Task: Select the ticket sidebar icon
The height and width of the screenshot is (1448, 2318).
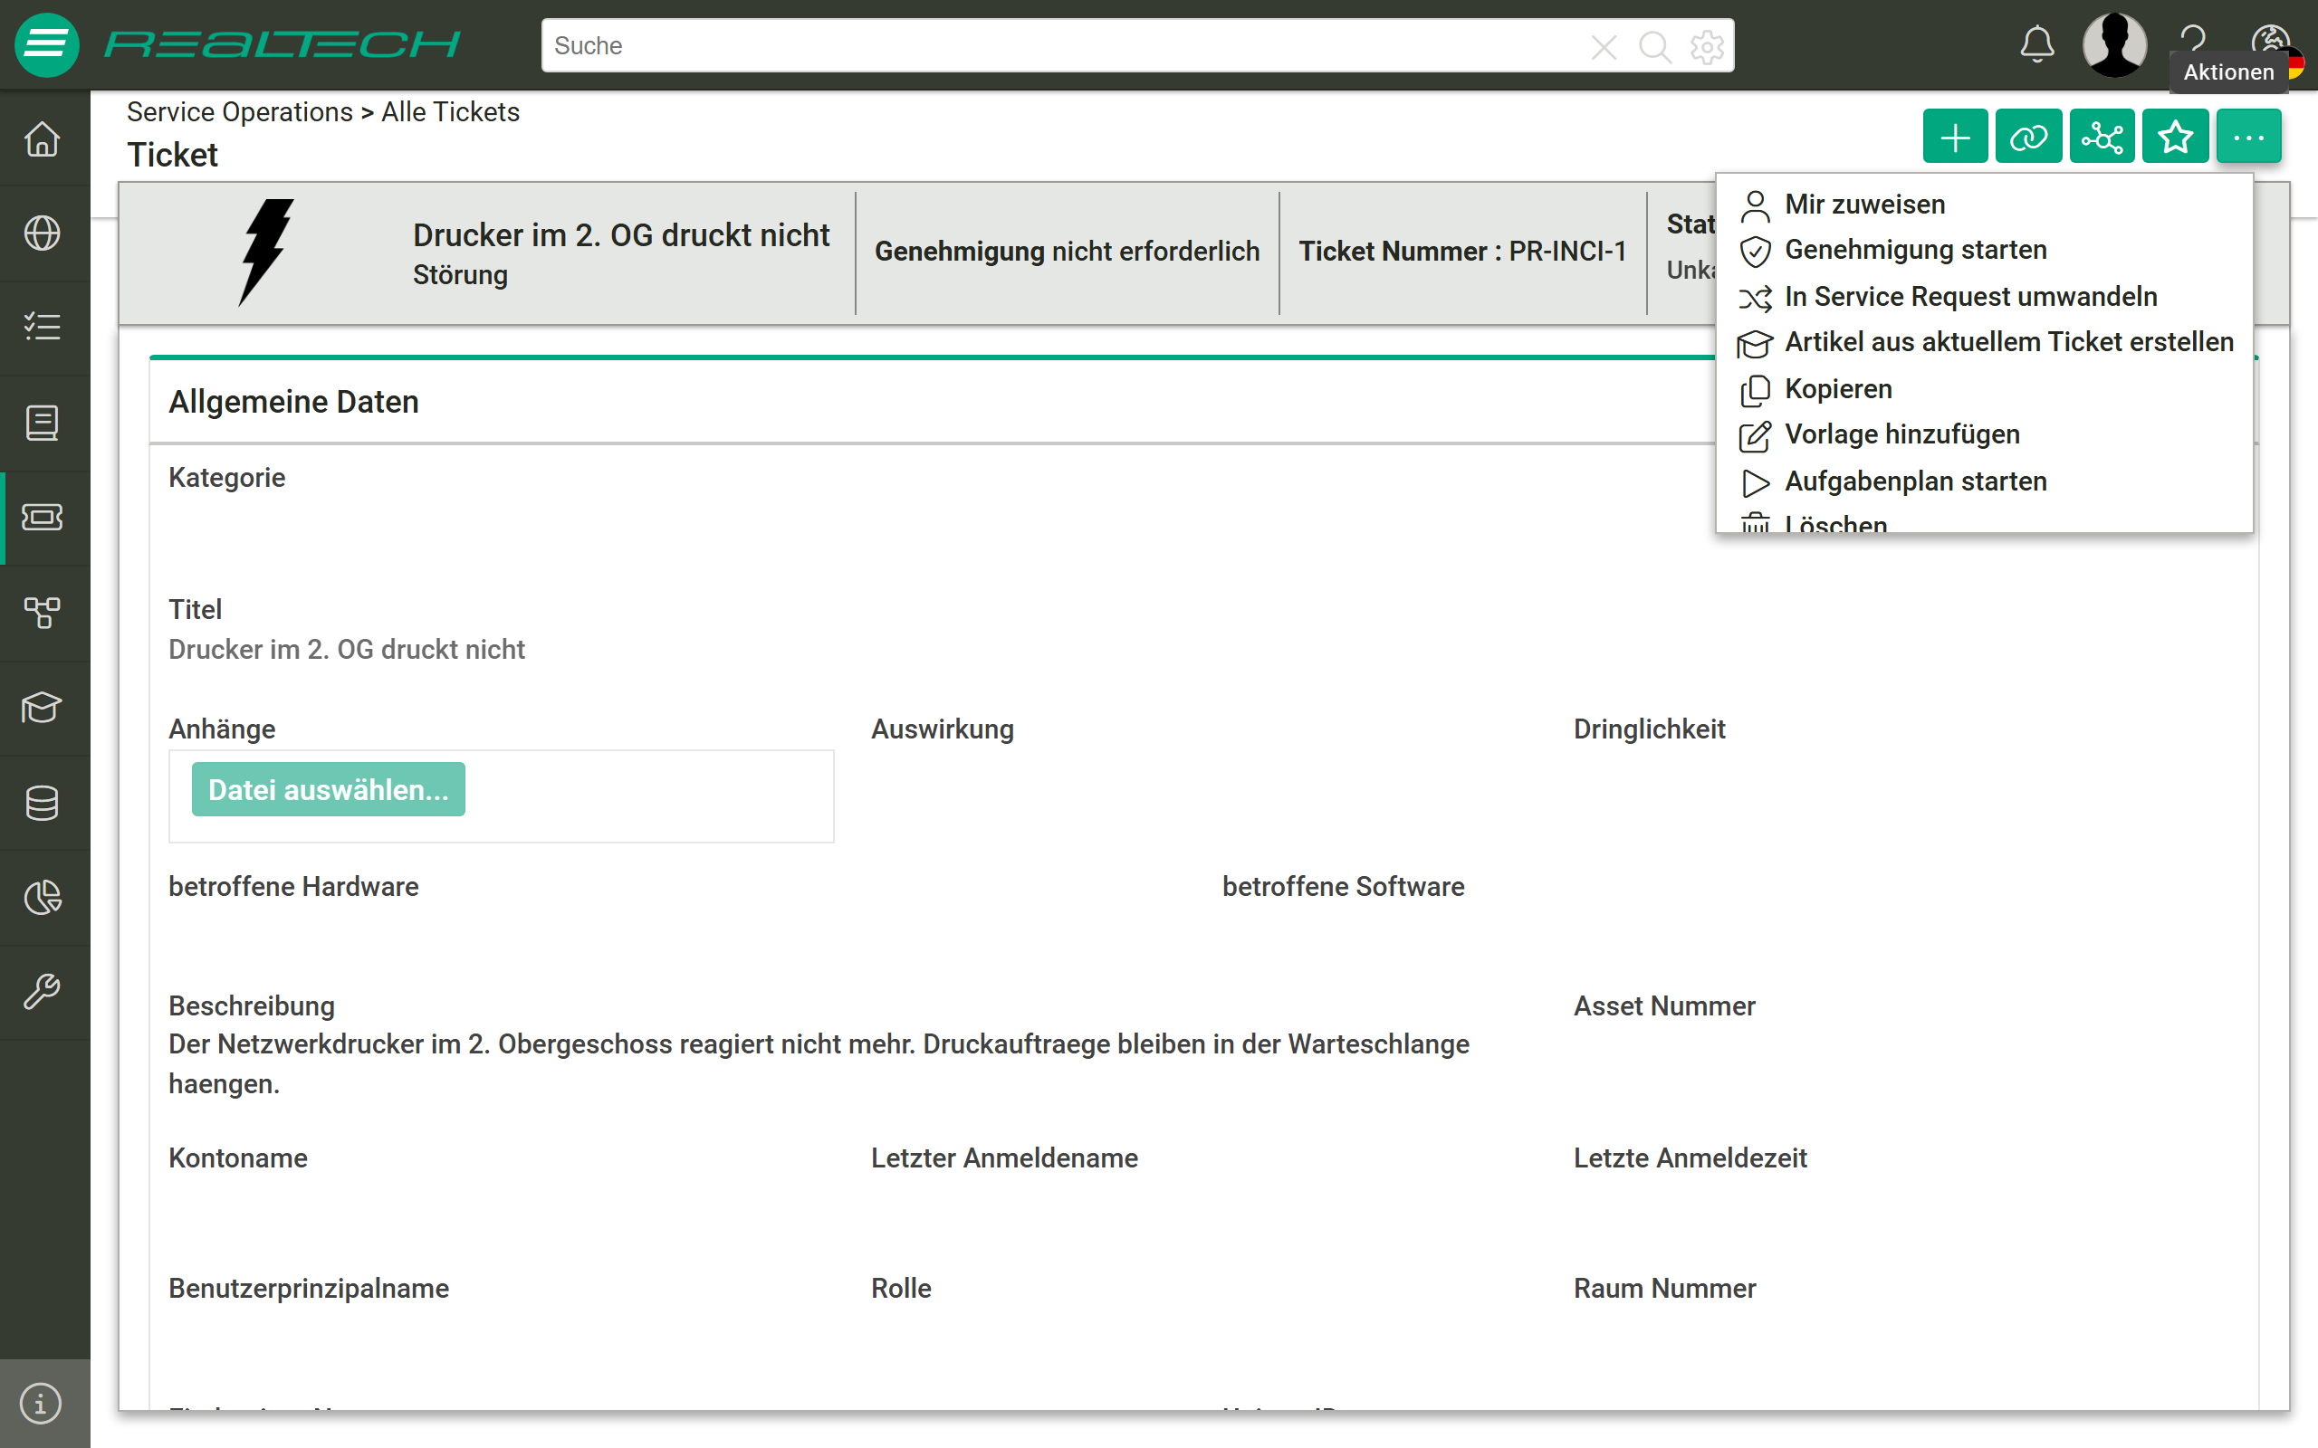Action: [43, 517]
